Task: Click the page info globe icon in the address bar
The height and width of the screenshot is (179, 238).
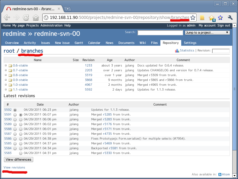Action: click(46, 18)
